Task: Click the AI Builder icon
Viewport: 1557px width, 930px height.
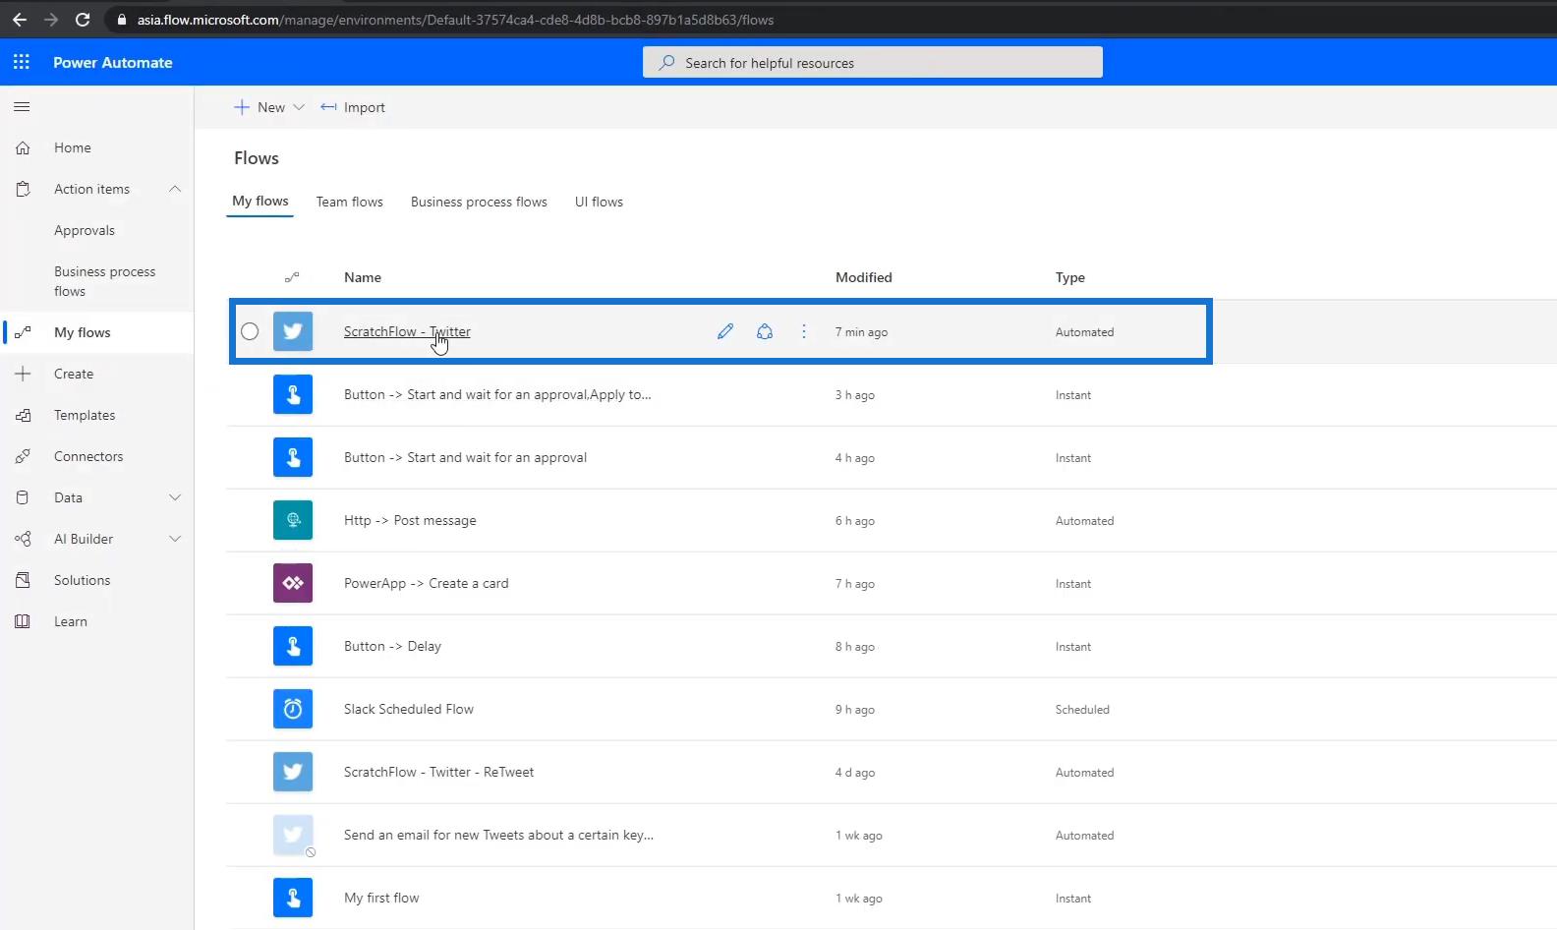Action: [23, 539]
